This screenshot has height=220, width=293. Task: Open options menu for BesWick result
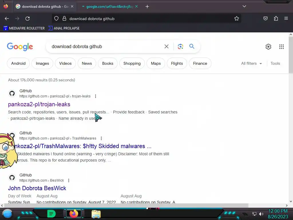pos(69,180)
